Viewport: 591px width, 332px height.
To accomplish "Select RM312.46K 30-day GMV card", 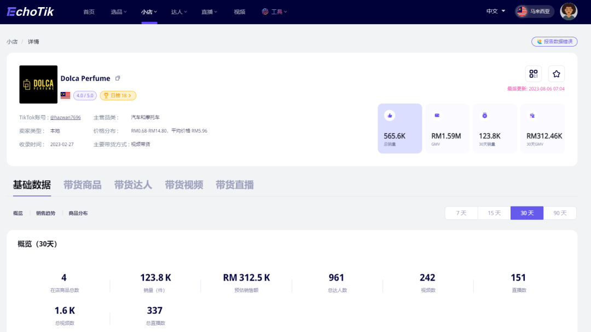I will [x=542, y=128].
